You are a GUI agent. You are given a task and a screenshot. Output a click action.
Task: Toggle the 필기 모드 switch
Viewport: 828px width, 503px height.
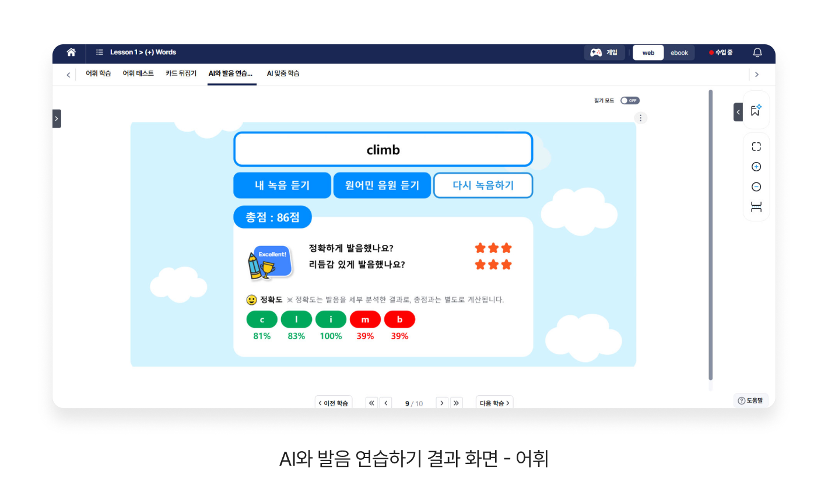[x=630, y=101]
